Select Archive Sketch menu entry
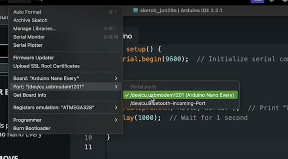Image resolution: width=288 pixels, height=159 pixels. (65, 20)
